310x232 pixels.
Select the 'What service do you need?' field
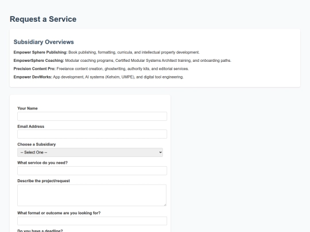click(92, 171)
